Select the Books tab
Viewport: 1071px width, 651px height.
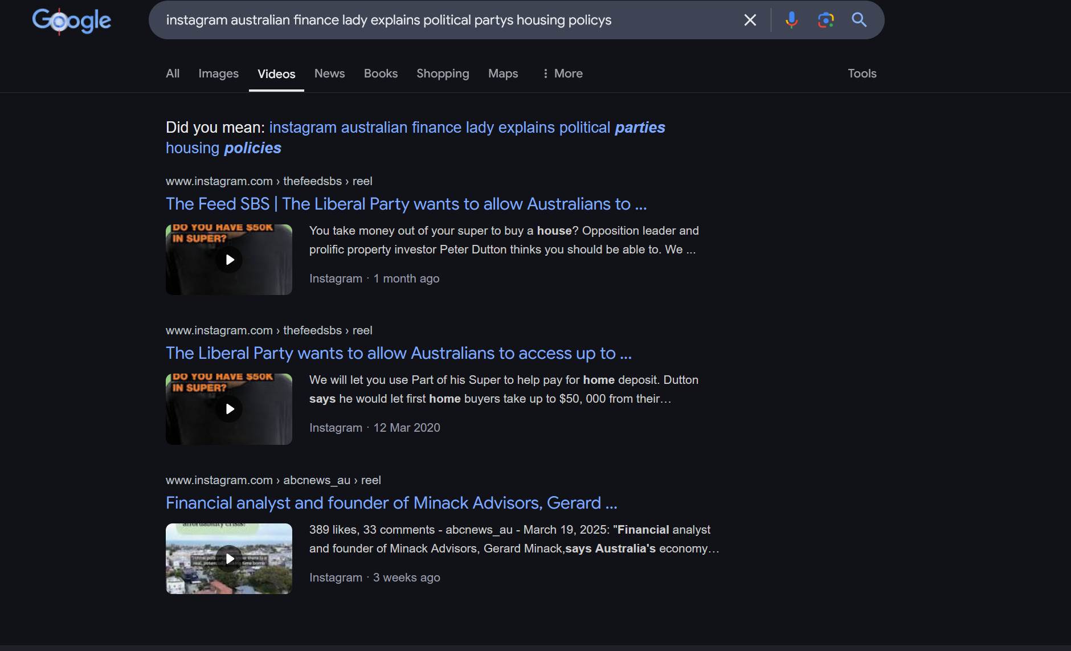[381, 73]
